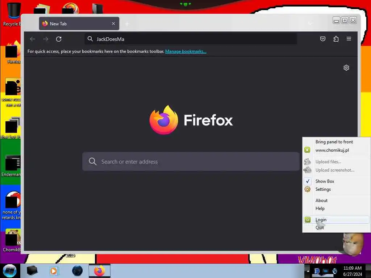The image size is (371, 278).
Task: Open tab list dropdown chevron
Action: point(310,24)
